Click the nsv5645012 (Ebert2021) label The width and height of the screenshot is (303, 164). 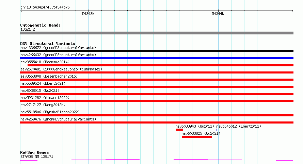pyautogui.click(x=239, y=126)
